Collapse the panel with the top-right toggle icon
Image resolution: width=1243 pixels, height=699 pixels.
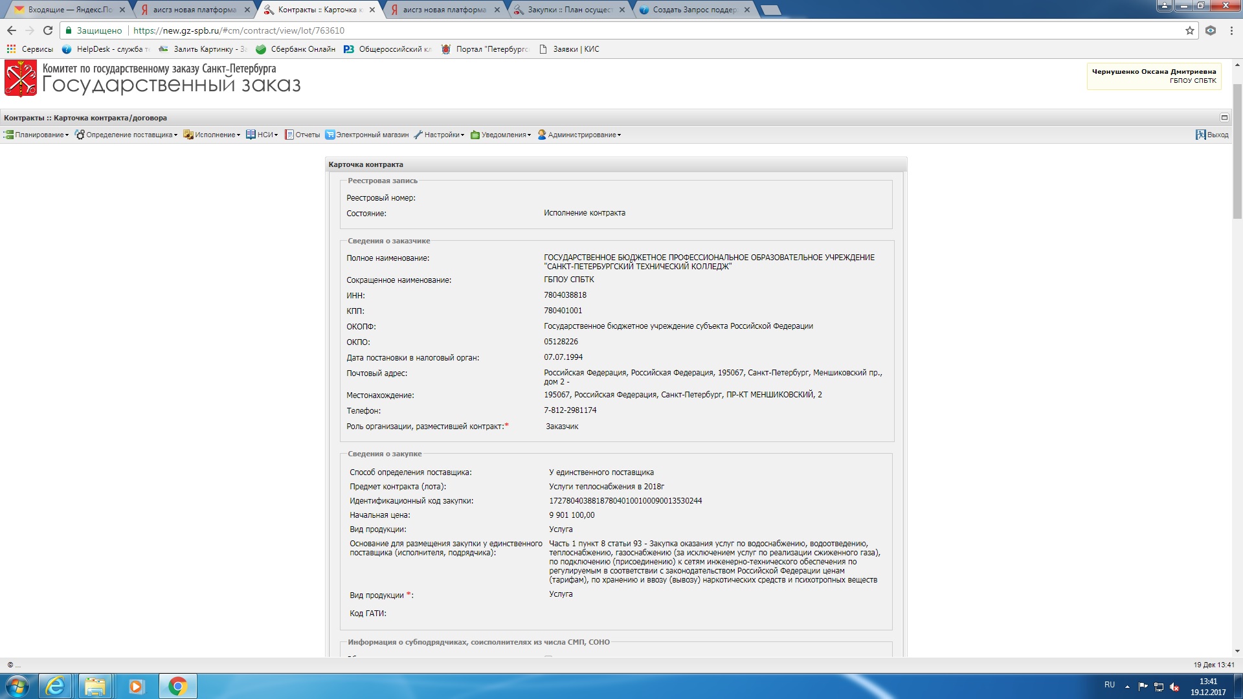1224,118
